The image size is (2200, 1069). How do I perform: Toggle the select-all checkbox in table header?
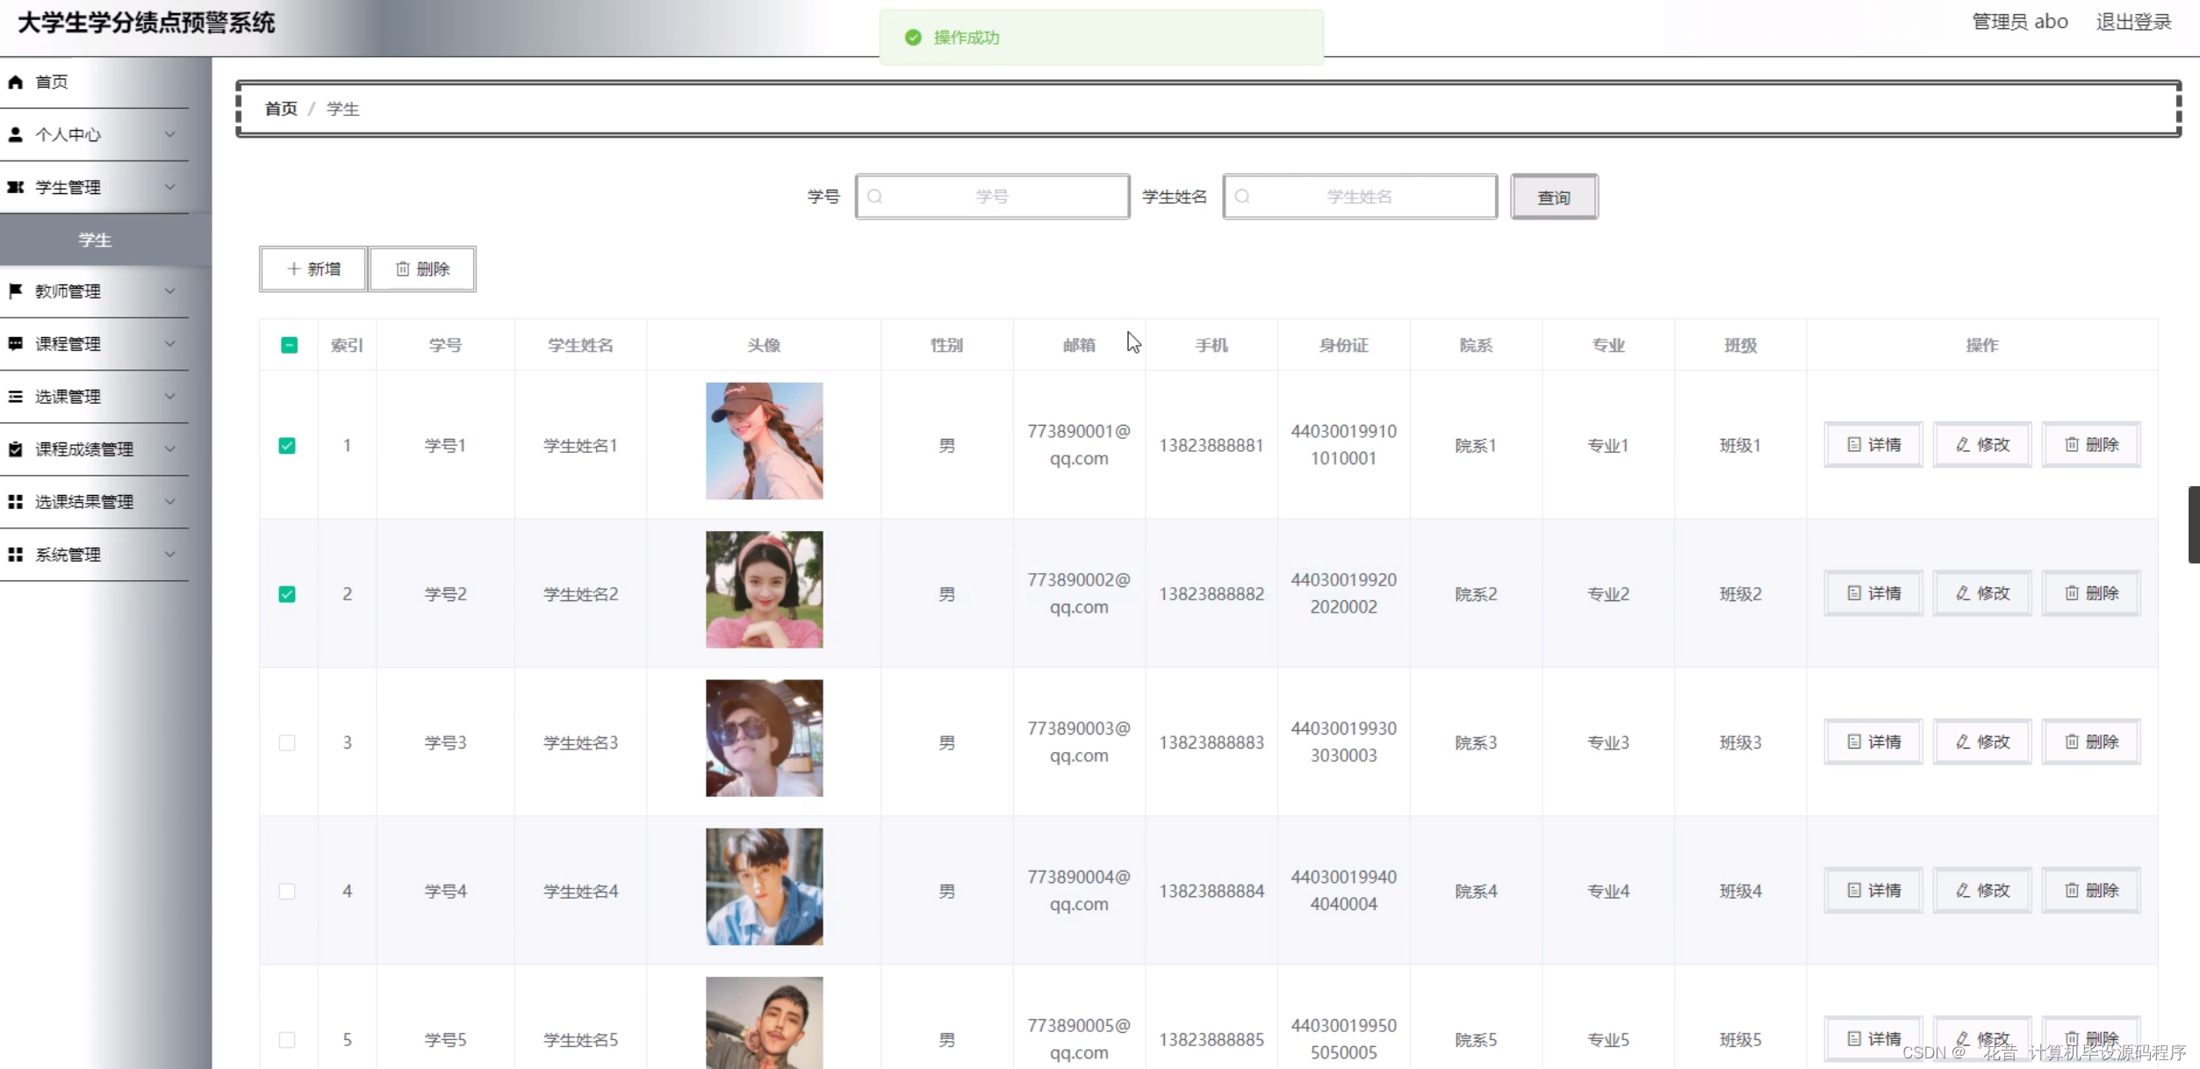pyautogui.click(x=289, y=345)
